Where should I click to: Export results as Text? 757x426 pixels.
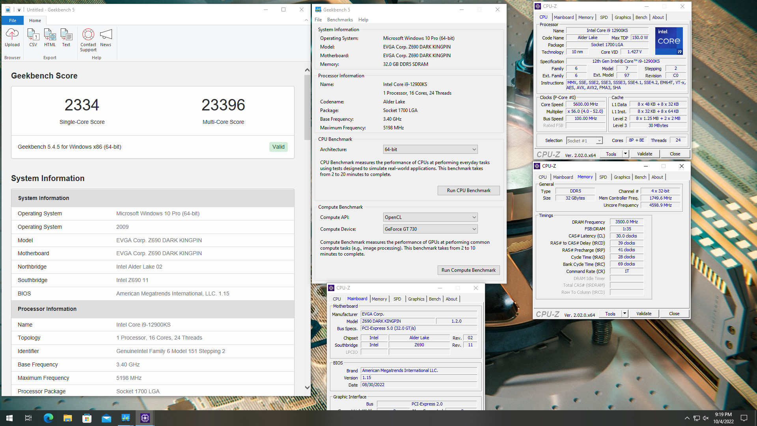click(x=66, y=38)
